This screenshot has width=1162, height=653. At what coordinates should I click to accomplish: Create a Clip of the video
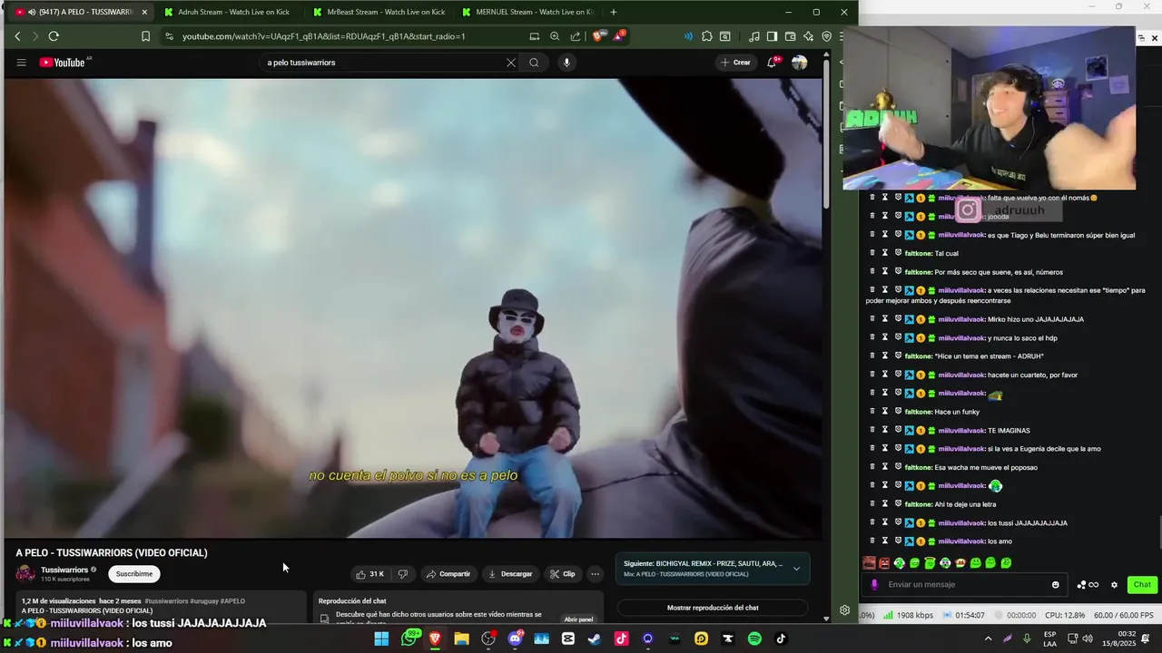563,574
